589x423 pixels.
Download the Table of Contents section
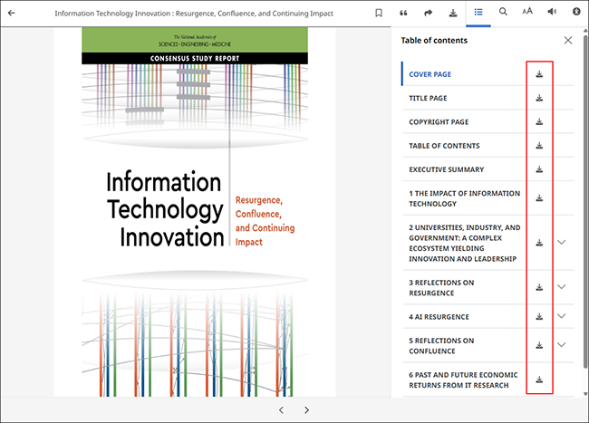pos(539,145)
